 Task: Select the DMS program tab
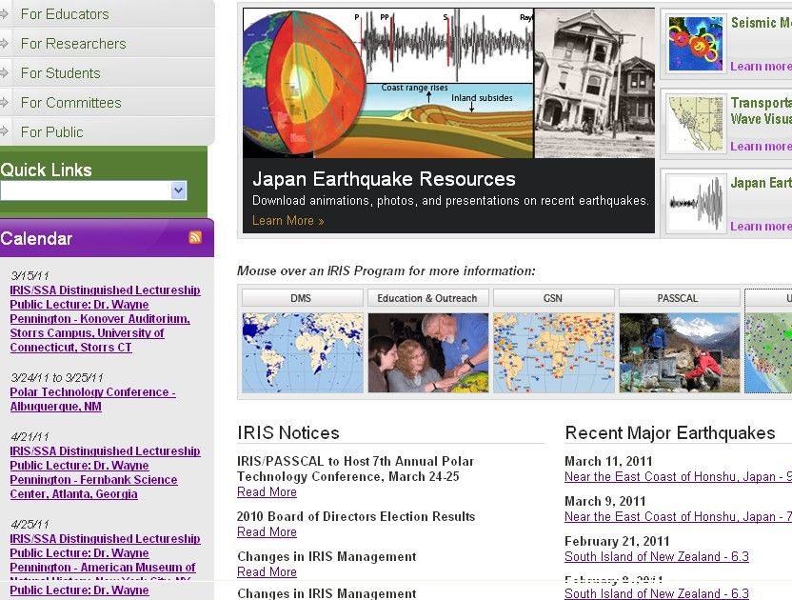point(302,298)
